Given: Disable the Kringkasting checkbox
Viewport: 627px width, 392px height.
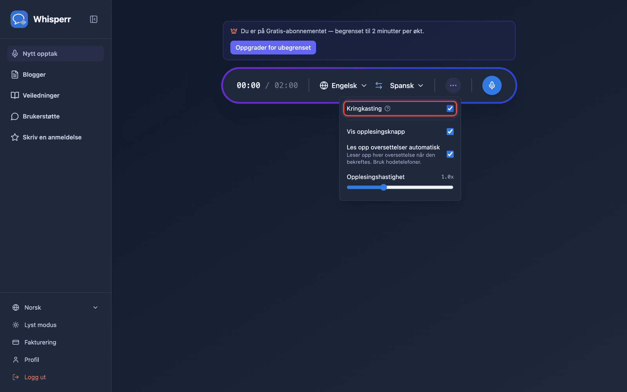Looking at the screenshot, I should click(x=450, y=109).
